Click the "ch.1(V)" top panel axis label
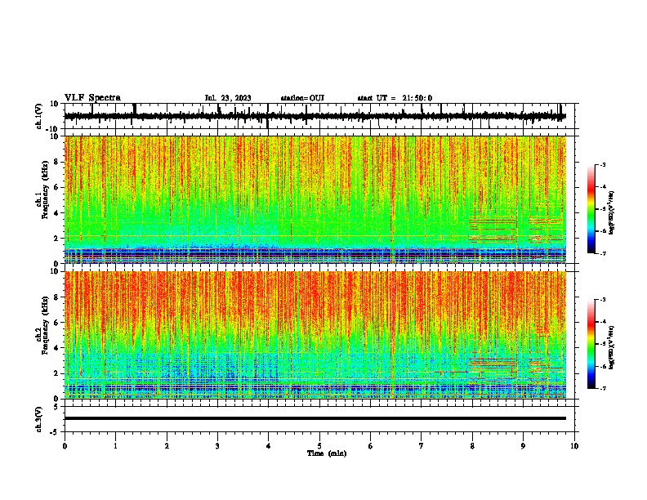The image size is (647, 500). 39,116
